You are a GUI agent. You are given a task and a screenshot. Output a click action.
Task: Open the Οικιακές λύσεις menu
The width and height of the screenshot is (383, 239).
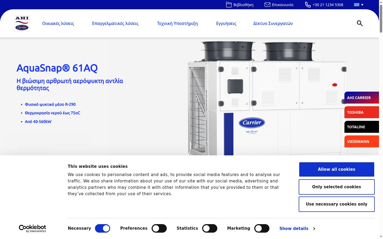pyautogui.click(x=58, y=23)
